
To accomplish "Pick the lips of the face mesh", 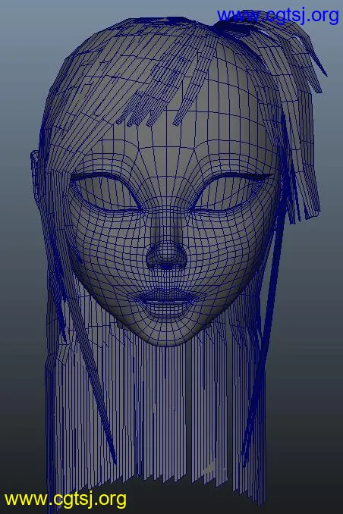I will click(165, 302).
